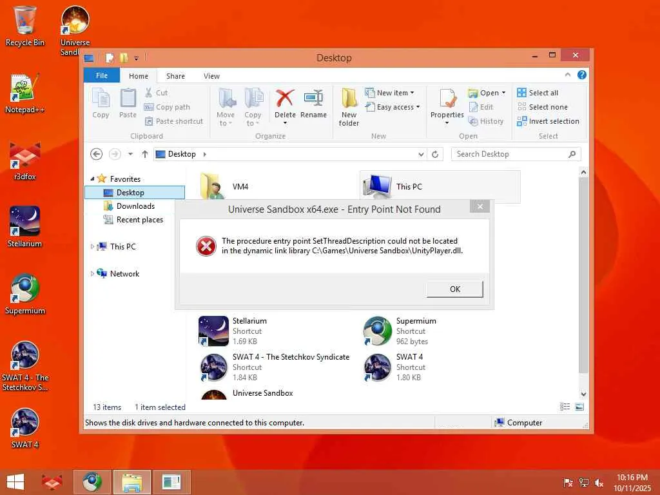This screenshot has width=660, height=495.
Task: Open Notepad++ desktop shortcut
Action: pos(25,93)
